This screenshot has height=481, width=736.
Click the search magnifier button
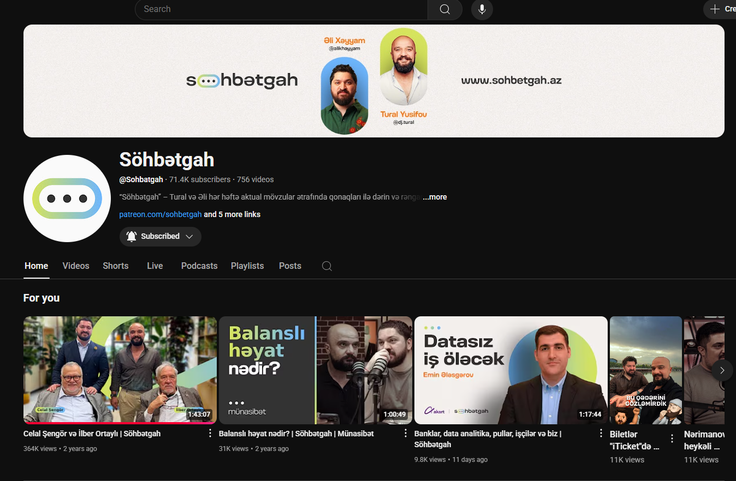click(445, 9)
